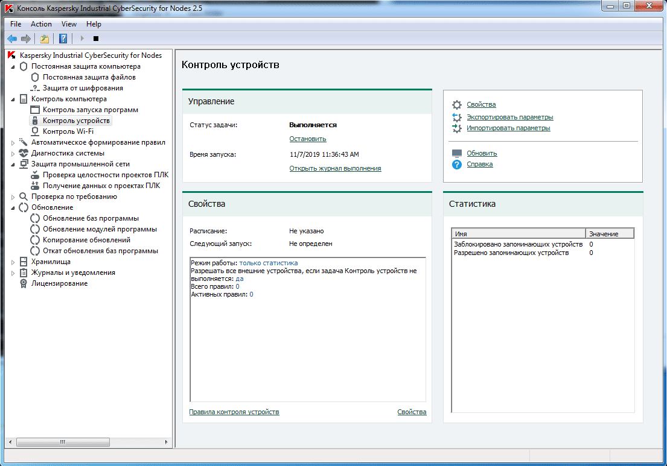The height and width of the screenshot is (466, 667).
Task: Click the Справка link
Action: [479, 165]
